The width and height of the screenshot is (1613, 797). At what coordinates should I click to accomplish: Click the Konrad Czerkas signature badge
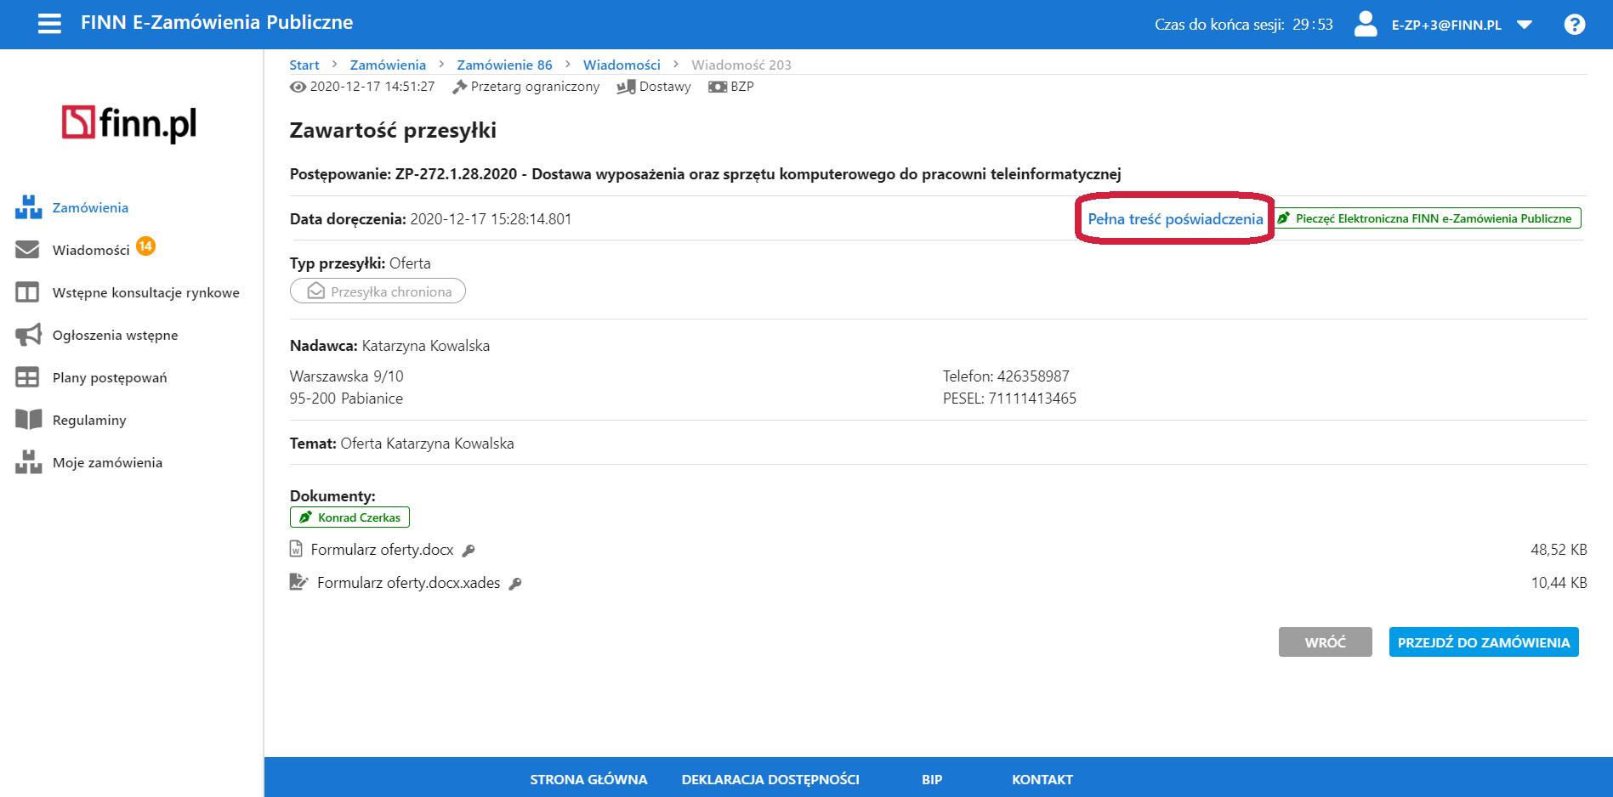point(349,517)
